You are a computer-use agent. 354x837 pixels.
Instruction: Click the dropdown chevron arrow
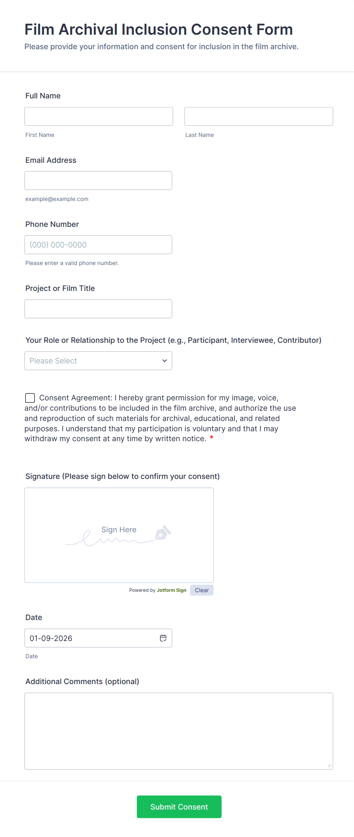pyautogui.click(x=164, y=360)
